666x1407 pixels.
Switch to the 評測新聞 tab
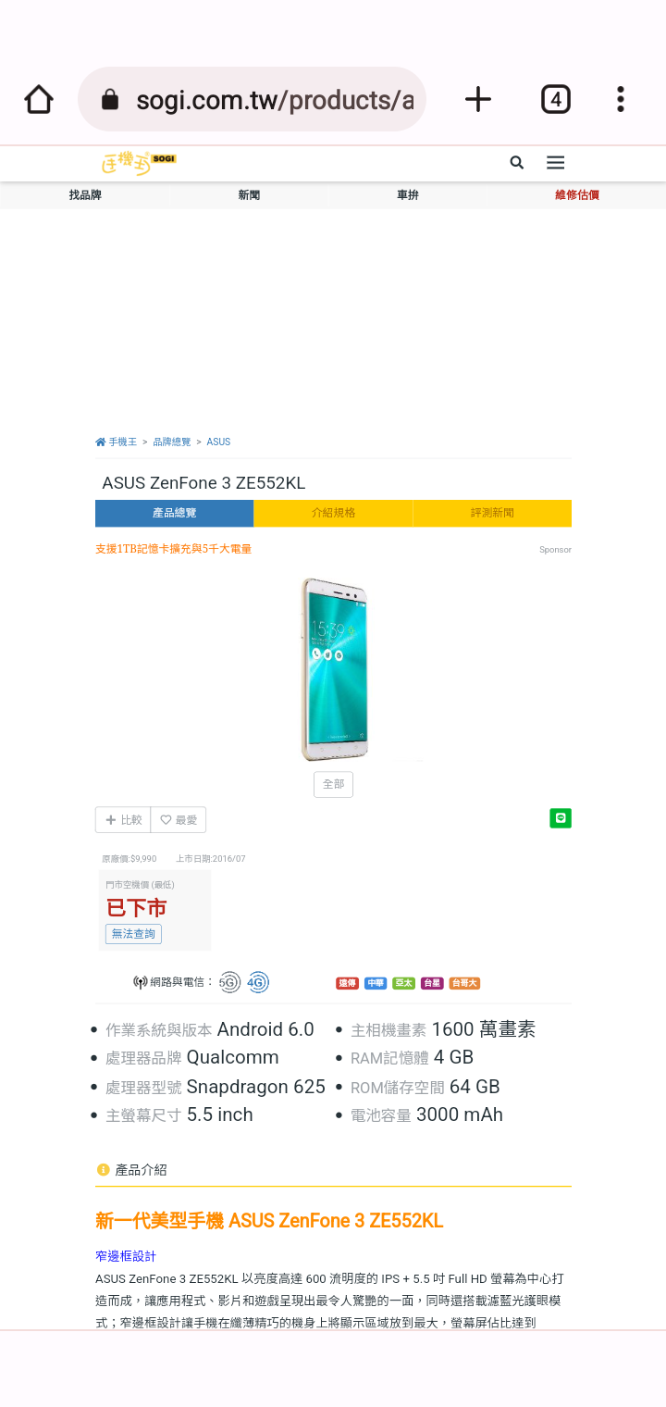[492, 513]
